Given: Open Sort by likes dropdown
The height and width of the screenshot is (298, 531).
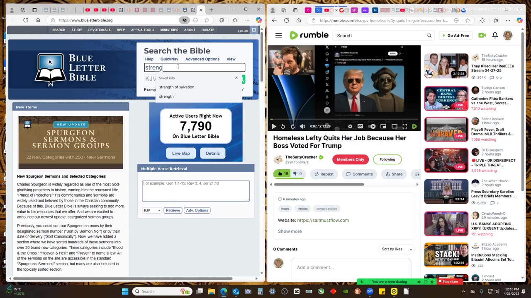Looking at the screenshot, I should coord(397,249).
